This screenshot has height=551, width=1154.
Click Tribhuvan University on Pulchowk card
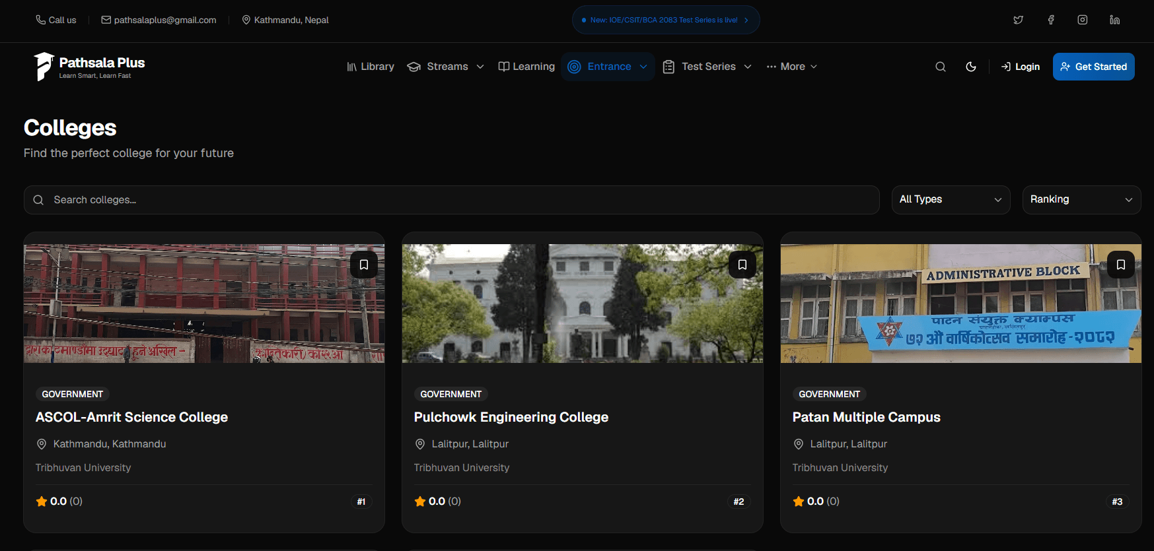click(462, 468)
